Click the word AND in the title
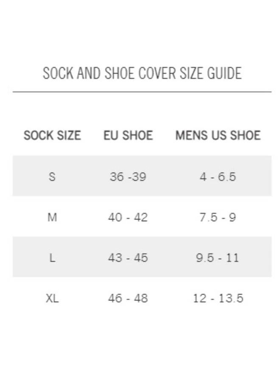280x382 pixels. [x=88, y=73]
